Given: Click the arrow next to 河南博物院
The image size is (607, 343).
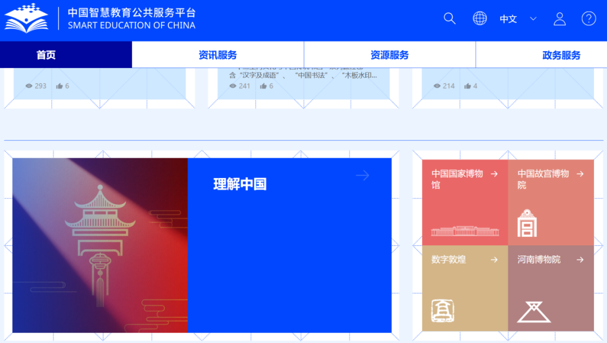Looking at the screenshot, I should [580, 260].
